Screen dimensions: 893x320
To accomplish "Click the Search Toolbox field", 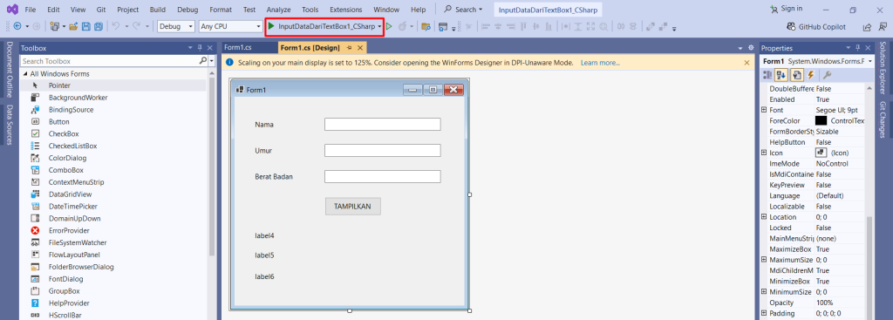I will [109, 61].
